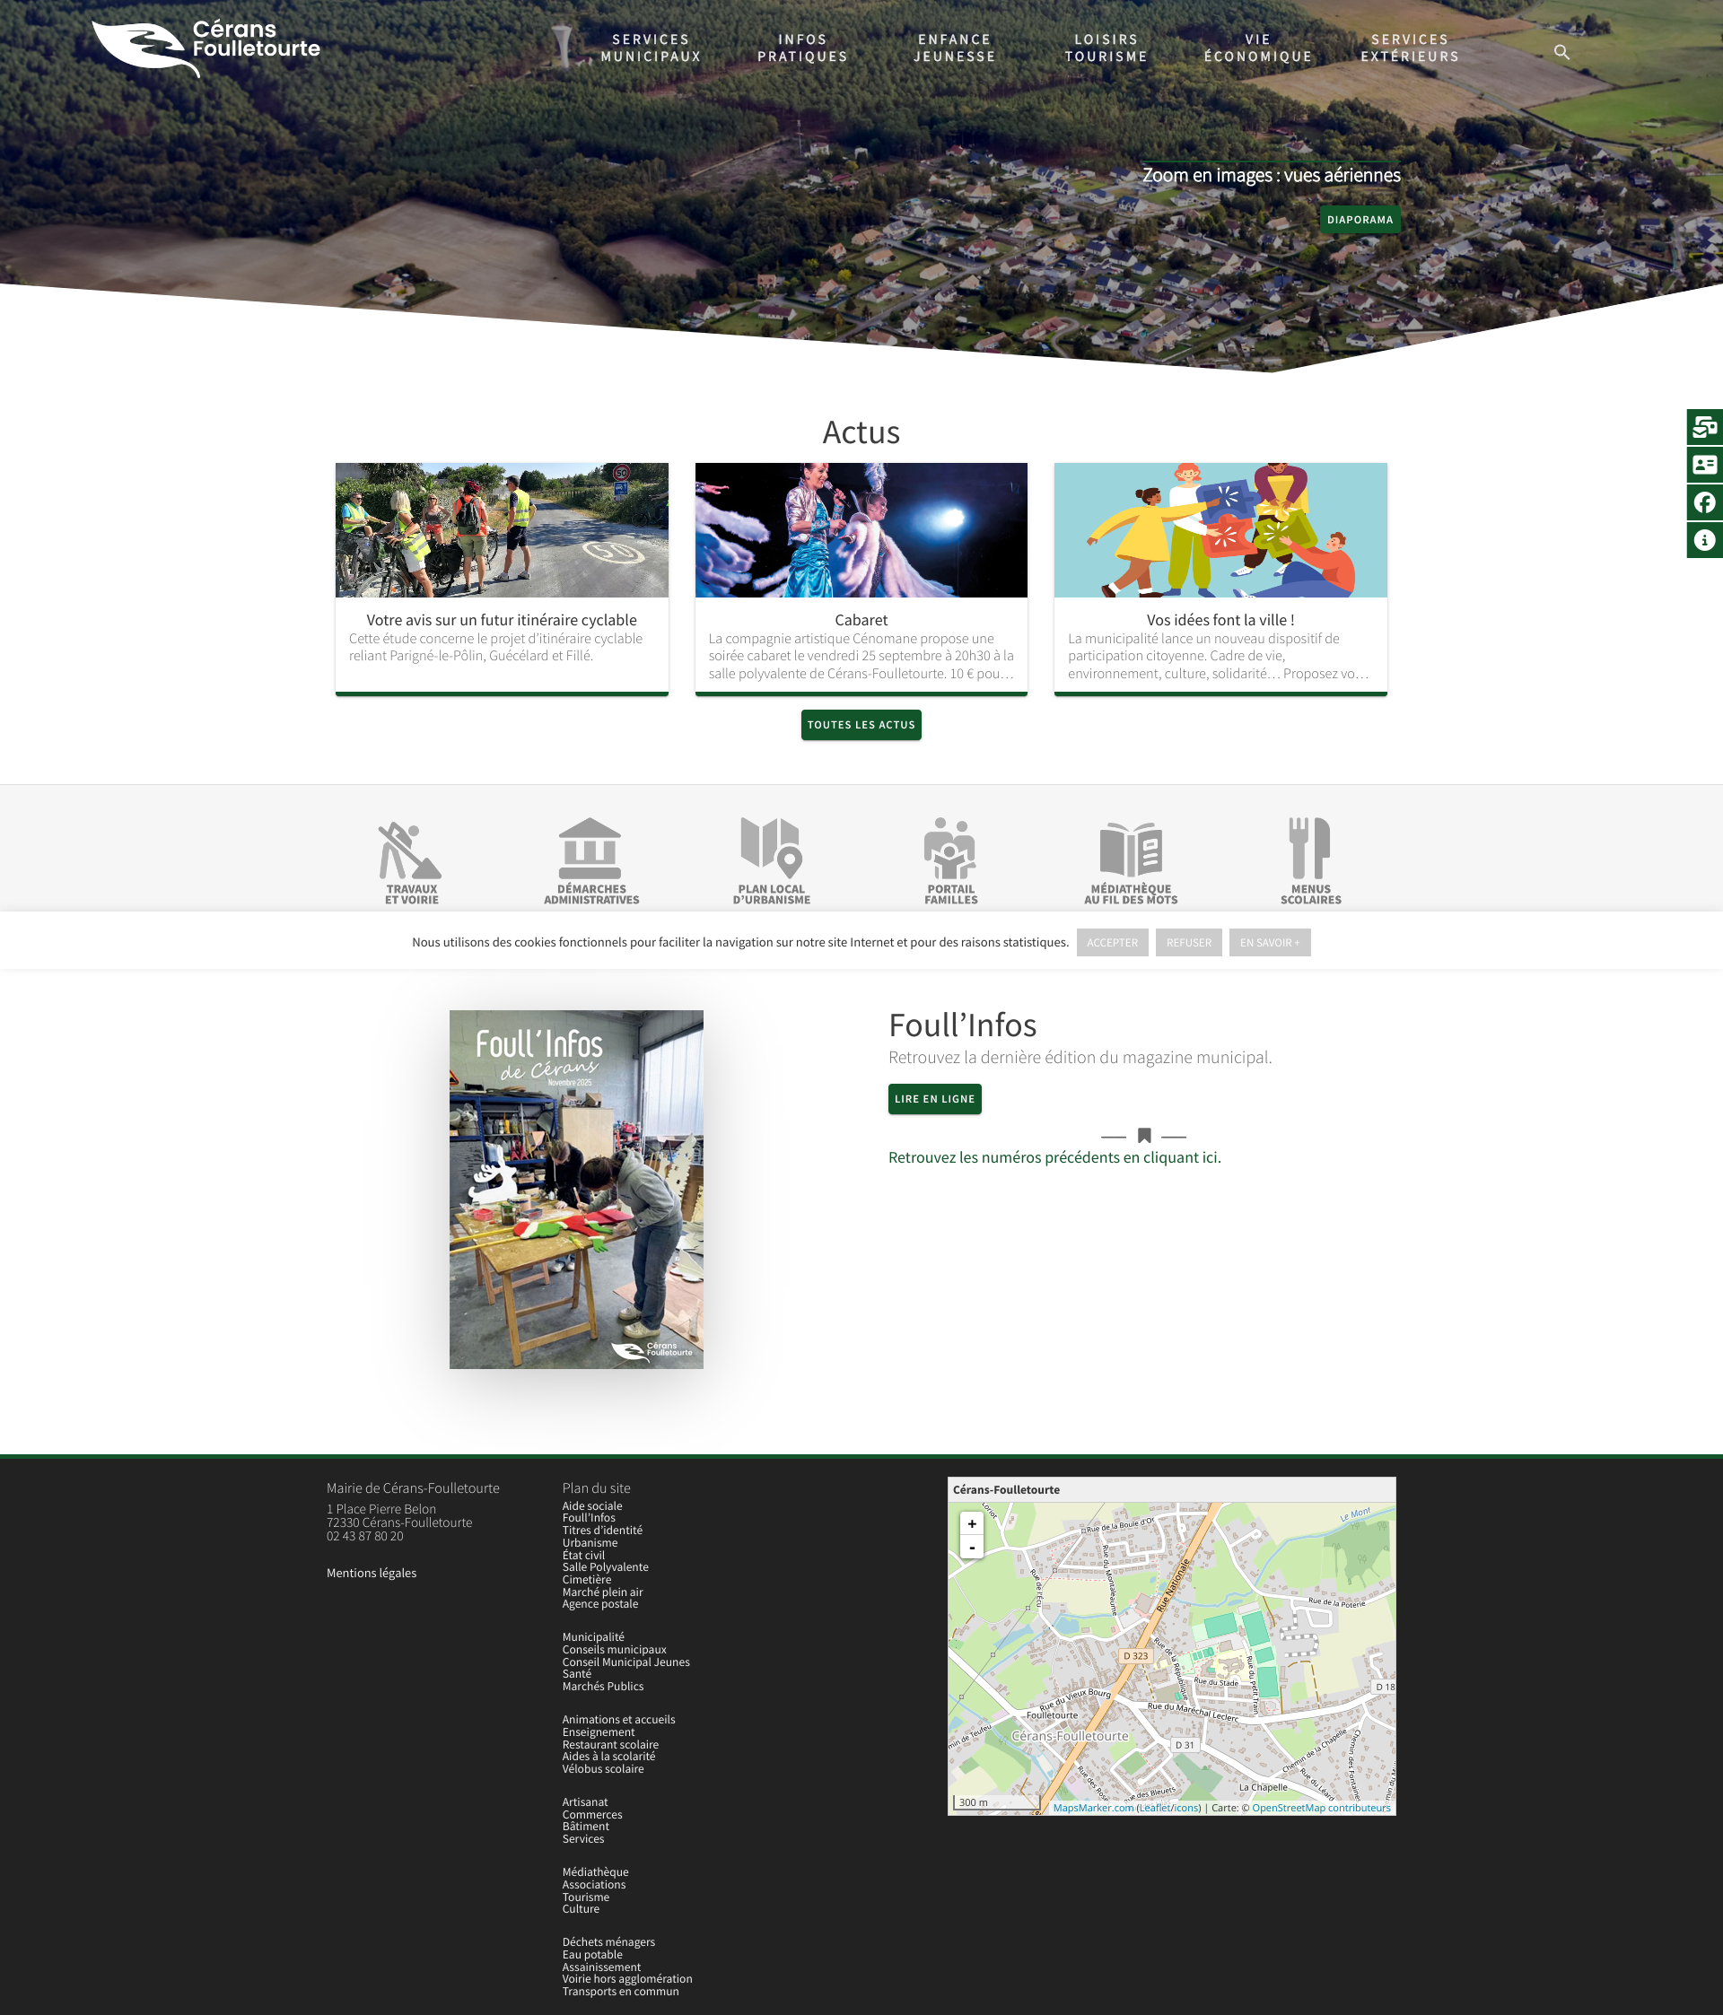Open Services Municipaux menu

651,48
